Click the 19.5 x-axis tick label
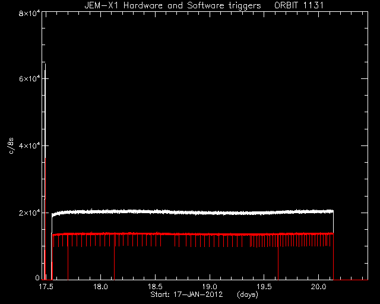Screen dimensions: 380x304 tap(264, 287)
